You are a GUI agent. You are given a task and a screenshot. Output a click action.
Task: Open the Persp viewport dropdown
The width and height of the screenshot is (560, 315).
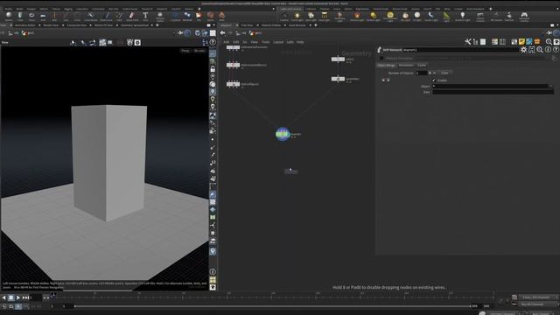point(185,51)
